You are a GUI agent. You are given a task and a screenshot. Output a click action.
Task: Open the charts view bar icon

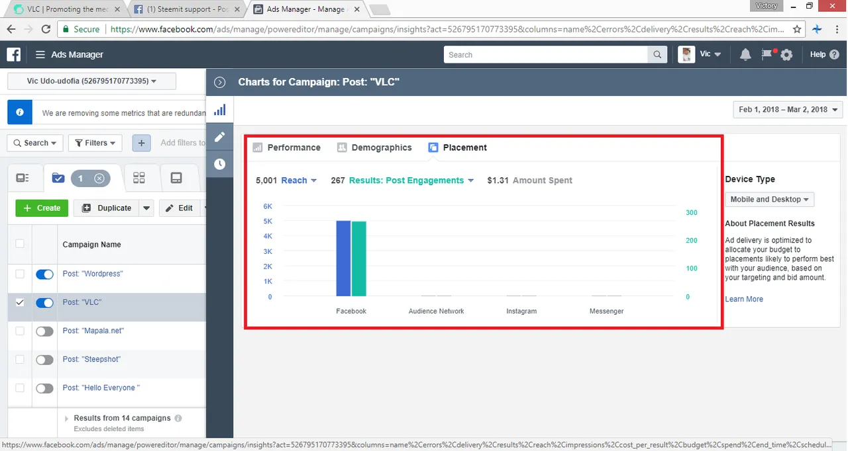tap(220, 110)
